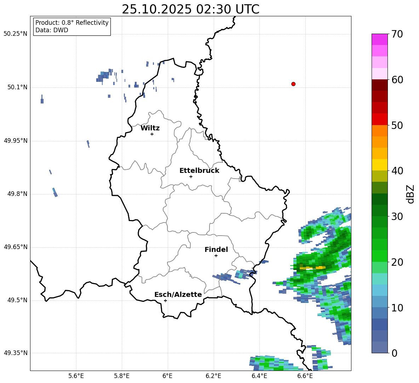Image resolution: width=419 pixels, height=383 pixels.
Task: Click the 'Product: 0.8° Reflectivity' legend line
Action: [72, 22]
